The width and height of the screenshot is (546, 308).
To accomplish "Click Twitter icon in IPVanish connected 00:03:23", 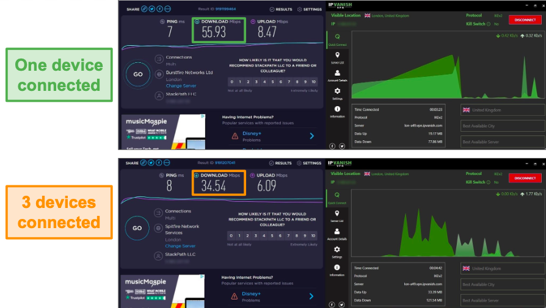I will coord(342,146).
